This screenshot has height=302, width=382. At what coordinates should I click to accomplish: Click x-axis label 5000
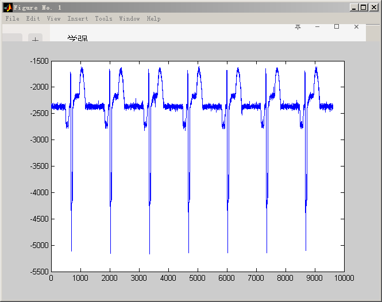pos(198,278)
